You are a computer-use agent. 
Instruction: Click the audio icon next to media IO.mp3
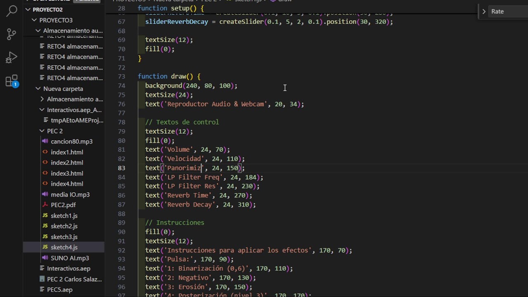[x=45, y=194]
